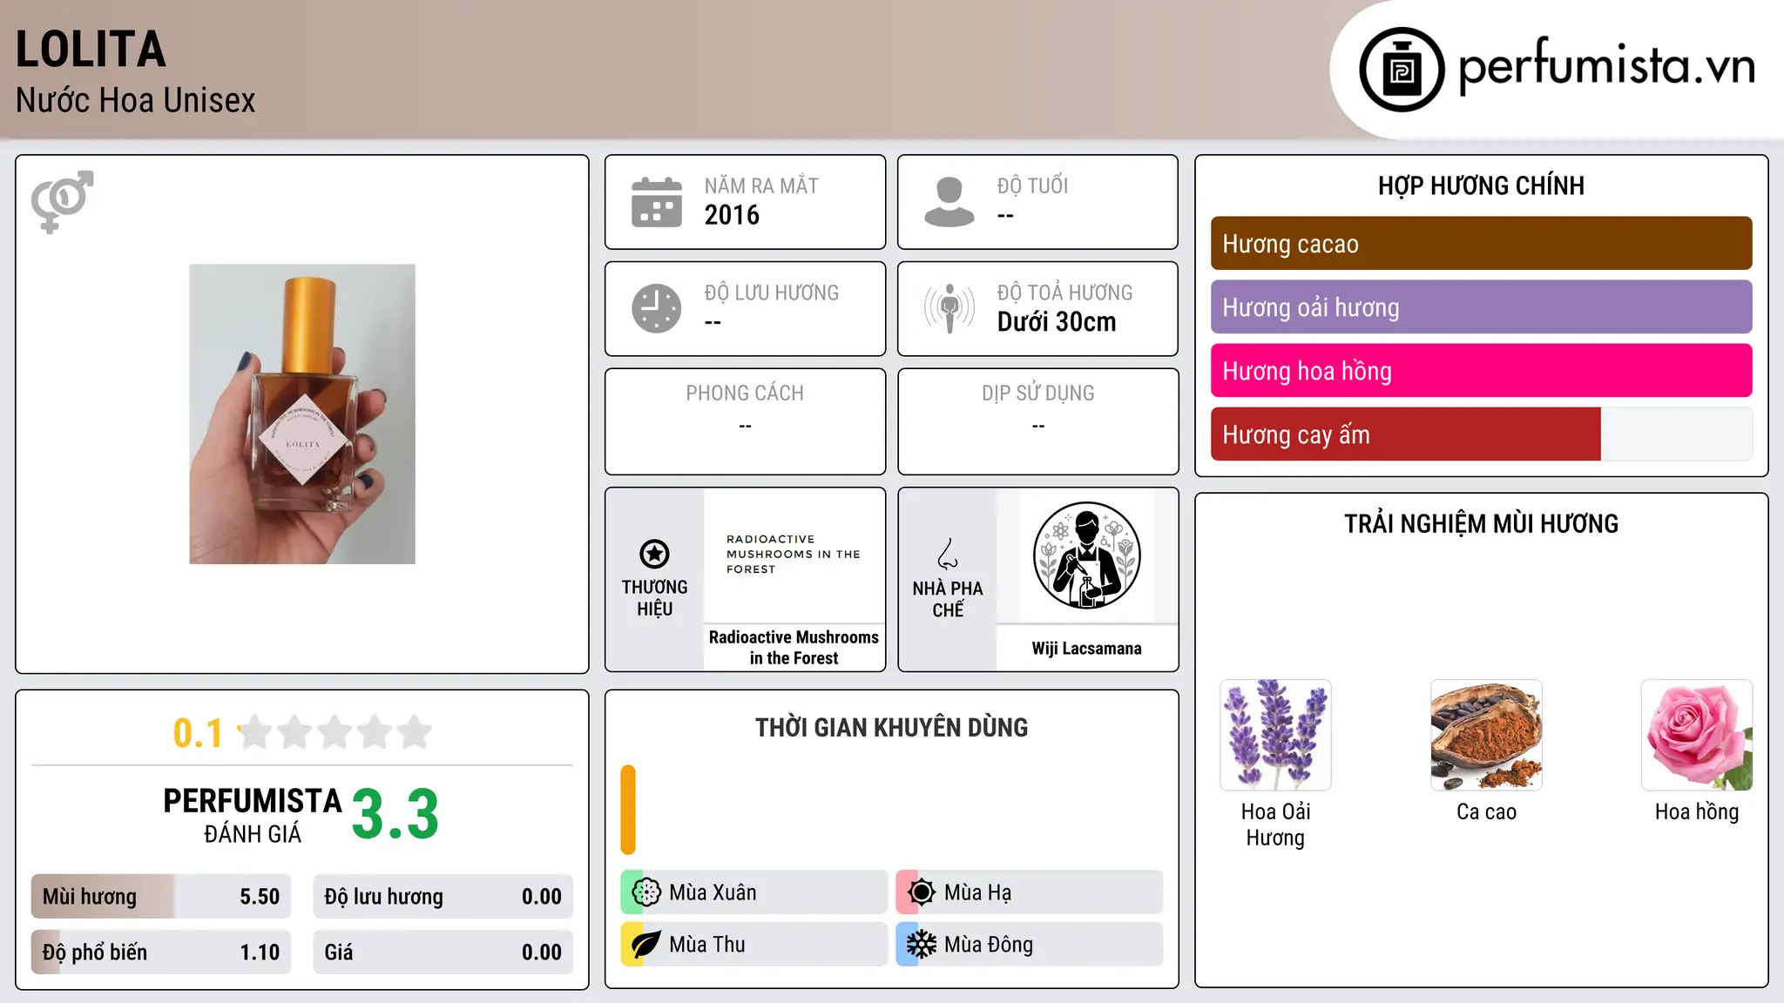
Task: Click the Perfumista rating 3.3 score
Action: click(395, 814)
